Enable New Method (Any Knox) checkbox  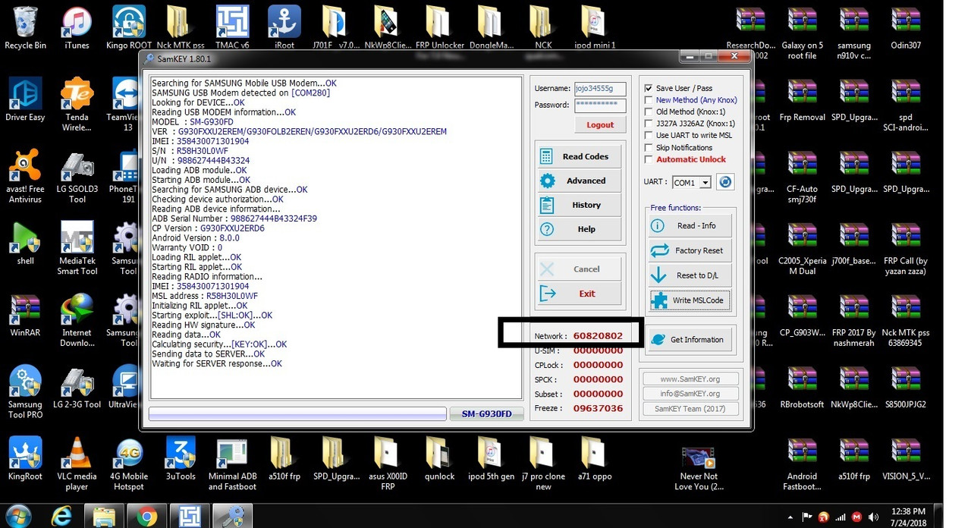649,100
